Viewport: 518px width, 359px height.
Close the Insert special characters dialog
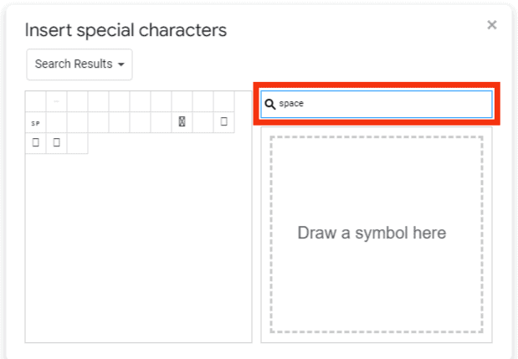tap(492, 25)
